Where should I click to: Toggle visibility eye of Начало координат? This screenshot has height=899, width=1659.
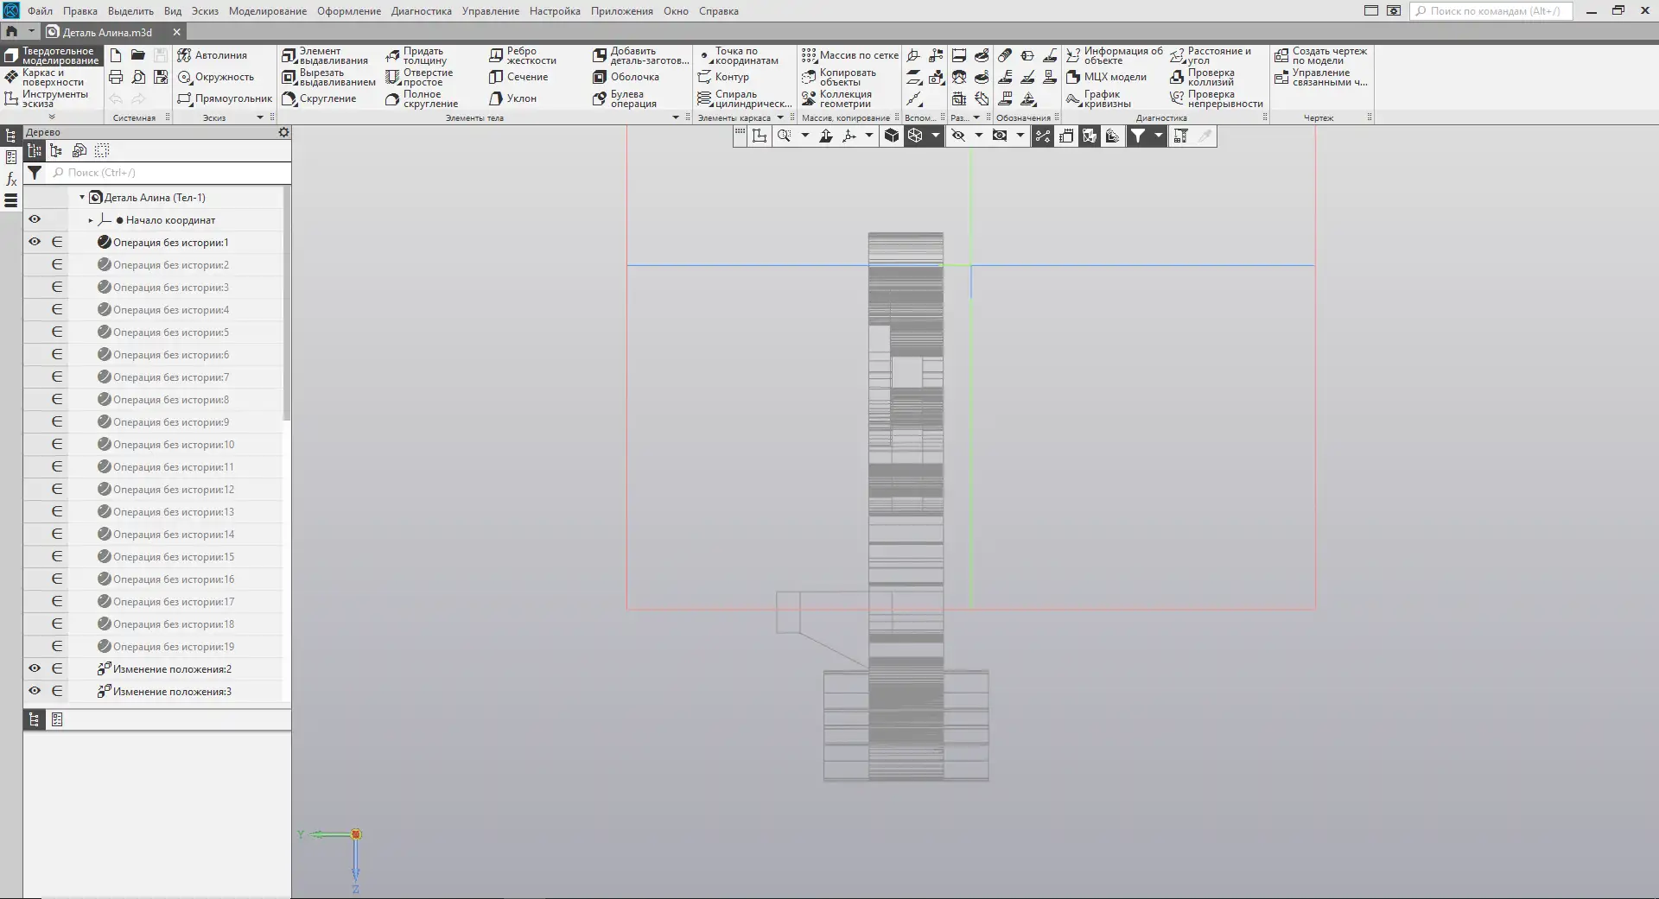point(35,219)
